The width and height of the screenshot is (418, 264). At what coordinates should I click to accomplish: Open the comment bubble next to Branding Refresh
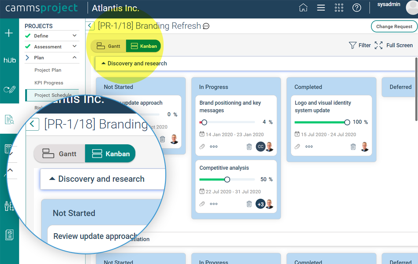[206, 26]
